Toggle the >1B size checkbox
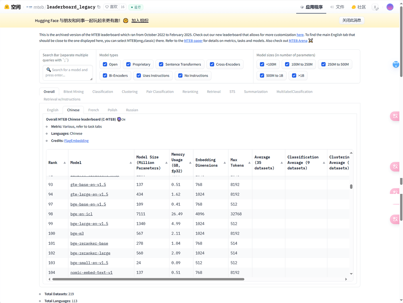This screenshot has width=403, height=303. [294, 75]
